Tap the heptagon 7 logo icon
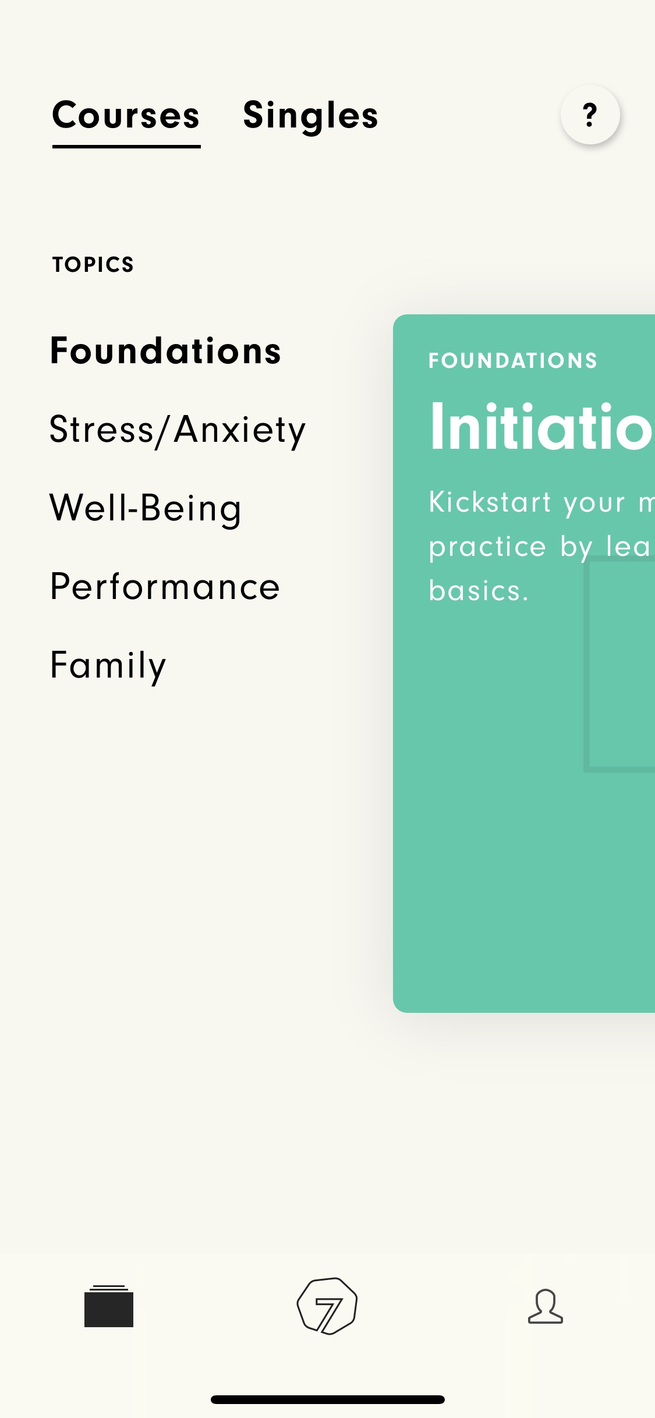 327,1306
